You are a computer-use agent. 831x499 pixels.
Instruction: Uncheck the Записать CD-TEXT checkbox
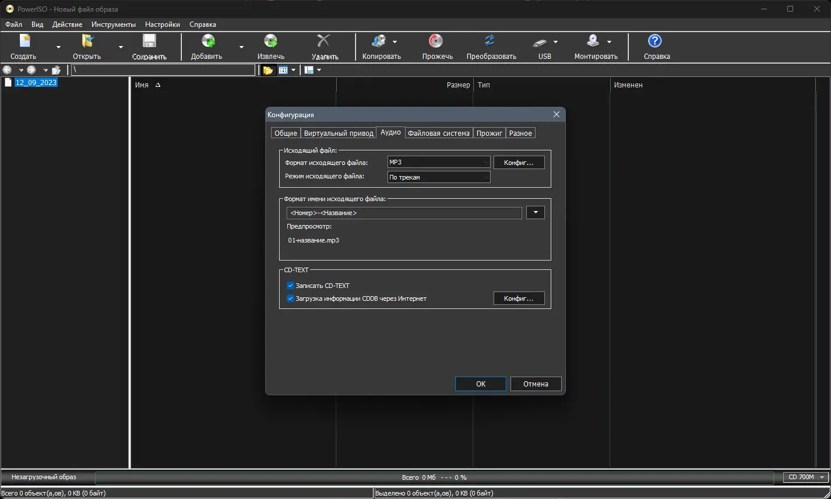291,286
